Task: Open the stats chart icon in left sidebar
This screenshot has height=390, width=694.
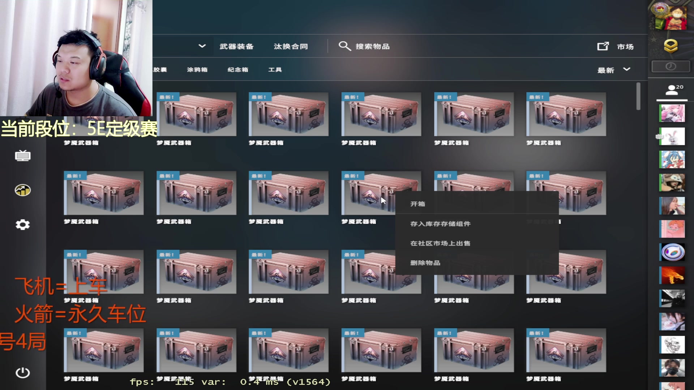Action: [22, 190]
